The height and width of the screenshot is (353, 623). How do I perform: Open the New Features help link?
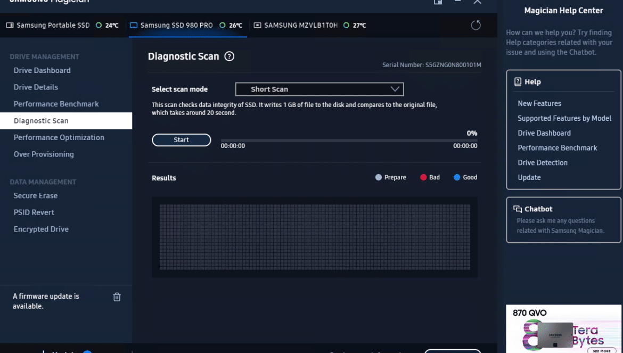click(539, 103)
